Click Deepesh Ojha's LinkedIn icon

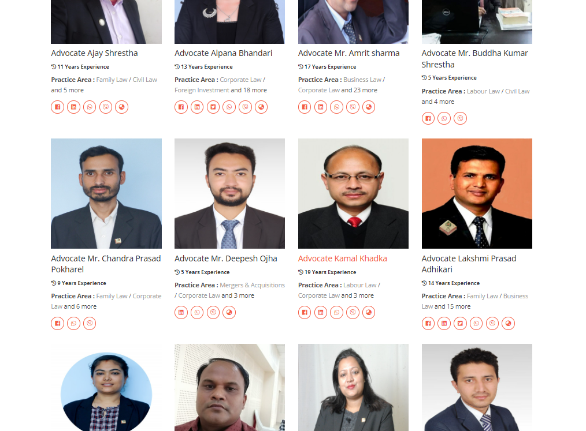click(x=181, y=312)
